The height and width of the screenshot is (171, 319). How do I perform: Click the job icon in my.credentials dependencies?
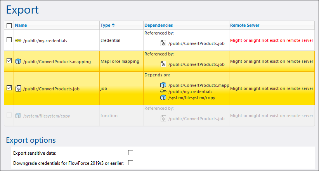point(163,43)
